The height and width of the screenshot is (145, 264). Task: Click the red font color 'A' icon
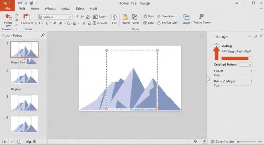coord(47,23)
